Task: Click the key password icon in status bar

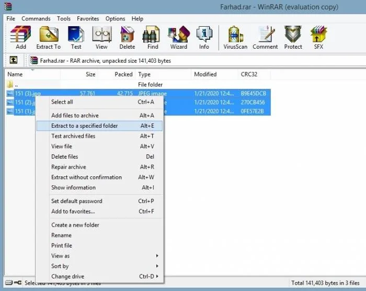Action: 17,283
